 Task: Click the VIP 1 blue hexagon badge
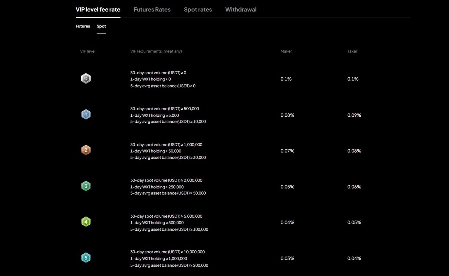[86, 114]
